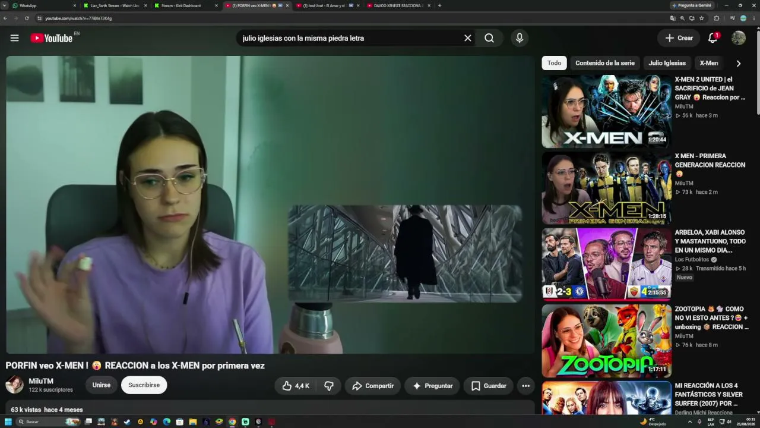Show hidden system tray icons
Viewport: 760px width, 428px height.
click(690, 422)
